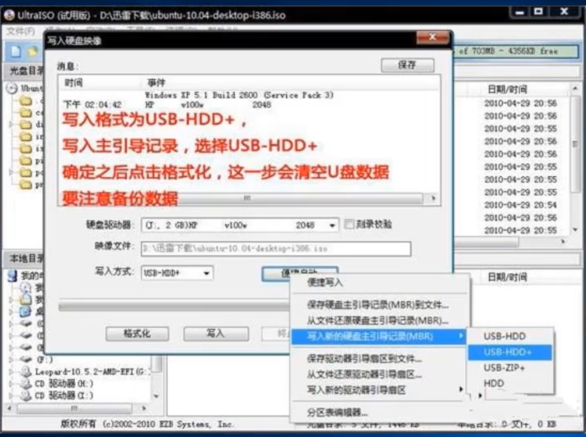The image size is (586, 437).
Task: Click the 映像文件 path field
Action: coord(276,249)
